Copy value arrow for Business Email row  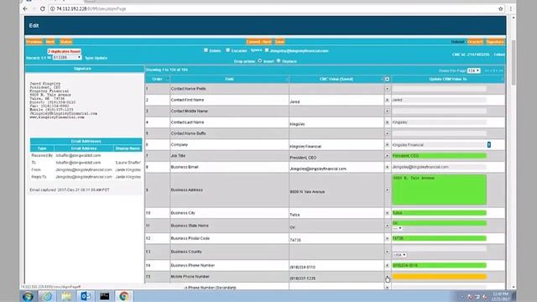coord(387,167)
